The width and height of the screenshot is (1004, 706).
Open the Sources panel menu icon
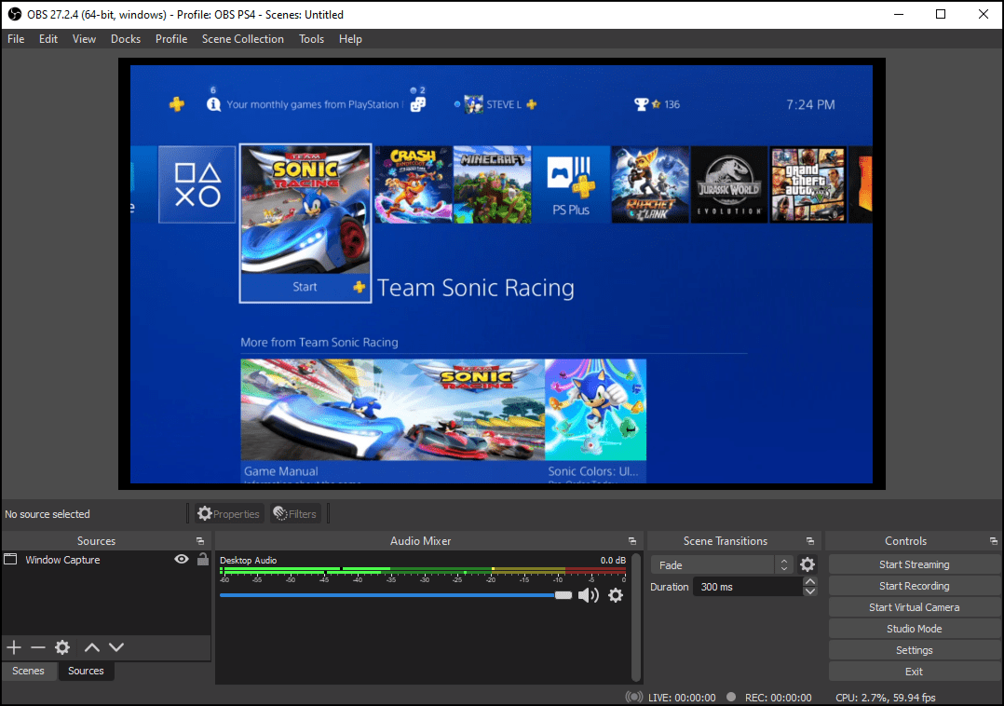tap(199, 540)
